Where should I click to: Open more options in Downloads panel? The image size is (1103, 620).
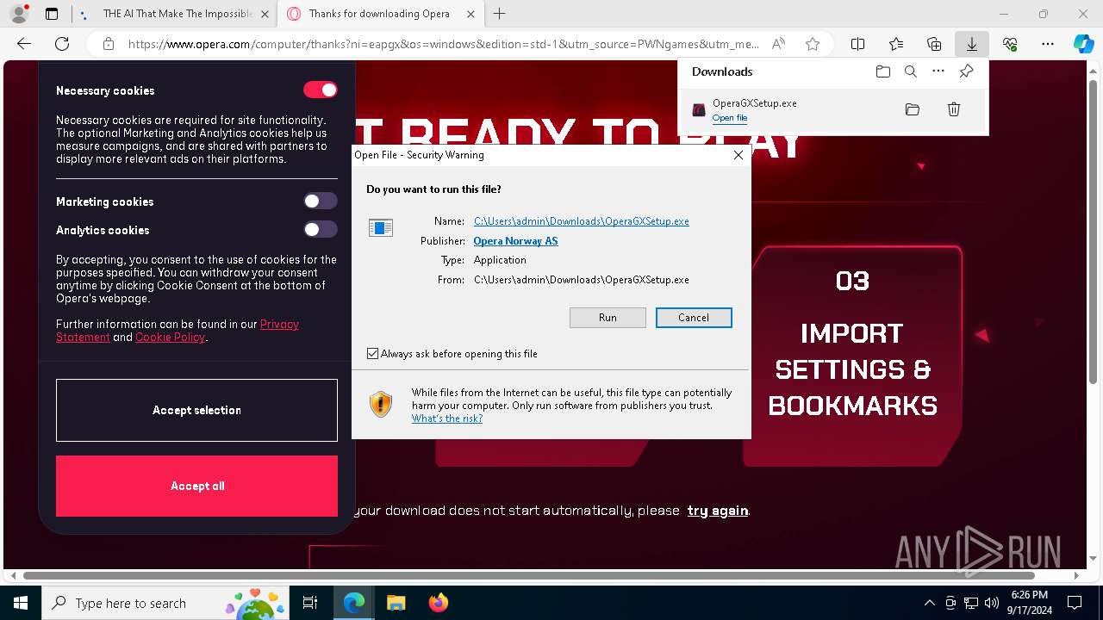(x=938, y=71)
